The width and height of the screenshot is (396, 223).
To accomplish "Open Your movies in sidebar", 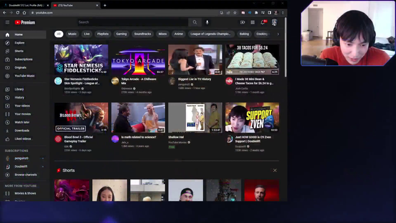I will click(23, 114).
